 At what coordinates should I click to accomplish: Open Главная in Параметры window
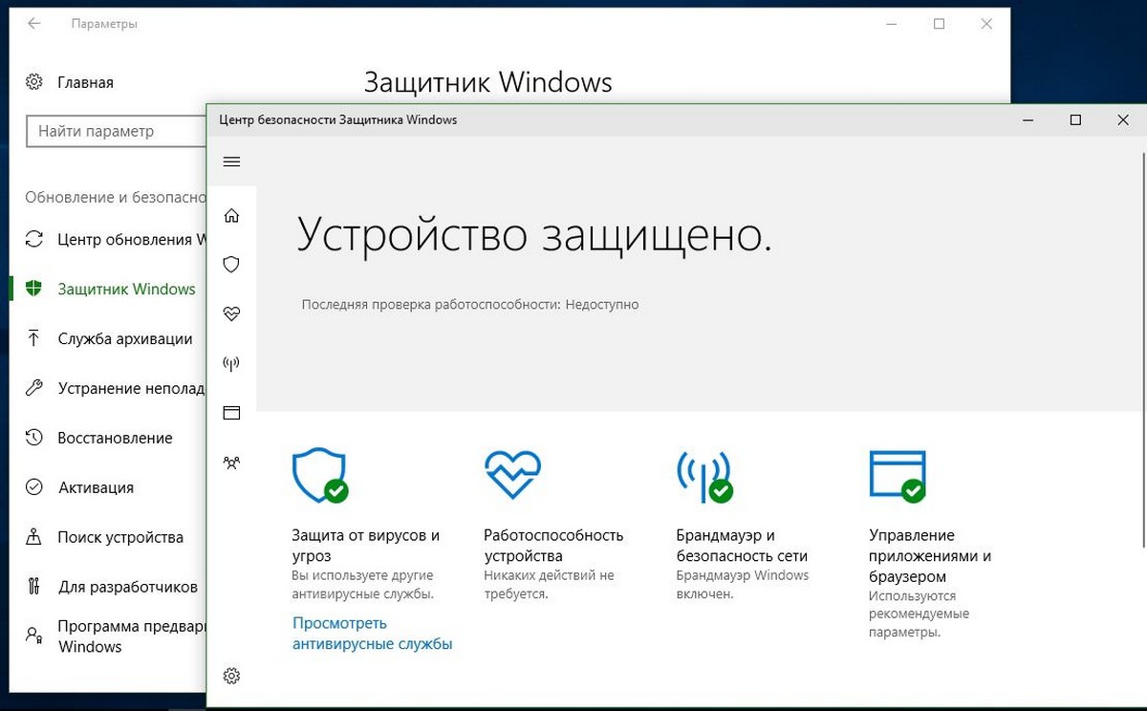(85, 82)
